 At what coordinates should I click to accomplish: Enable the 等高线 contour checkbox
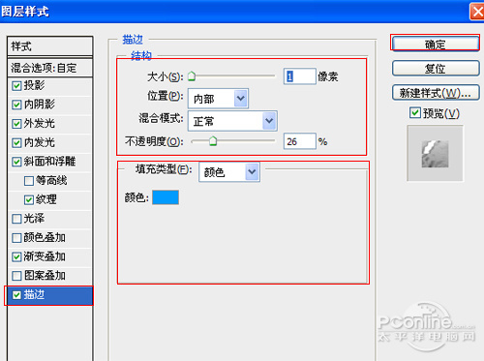[29, 181]
